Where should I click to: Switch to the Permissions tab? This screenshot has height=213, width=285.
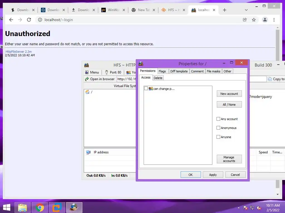[x=148, y=71]
